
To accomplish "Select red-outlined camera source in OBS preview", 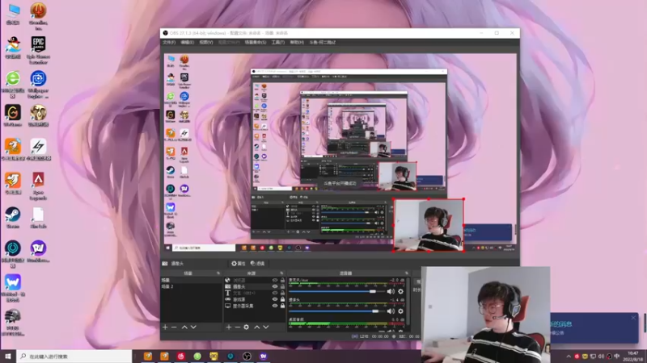I will click(429, 225).
